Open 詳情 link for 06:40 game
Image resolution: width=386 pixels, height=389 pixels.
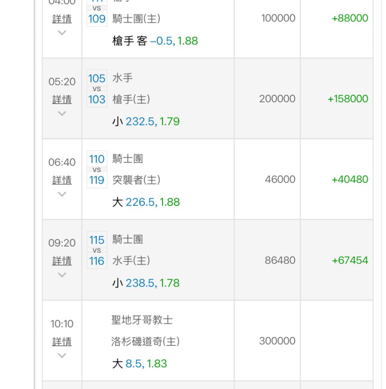pyautogui.click(x=62, y=180)
